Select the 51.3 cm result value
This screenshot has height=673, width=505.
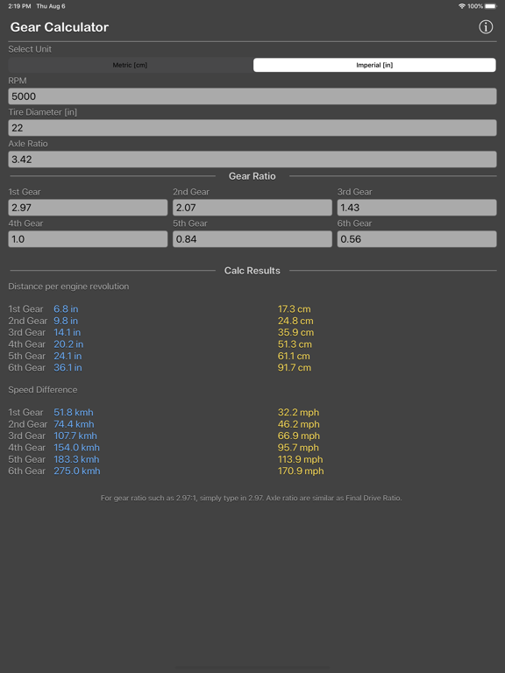(295, 344)
